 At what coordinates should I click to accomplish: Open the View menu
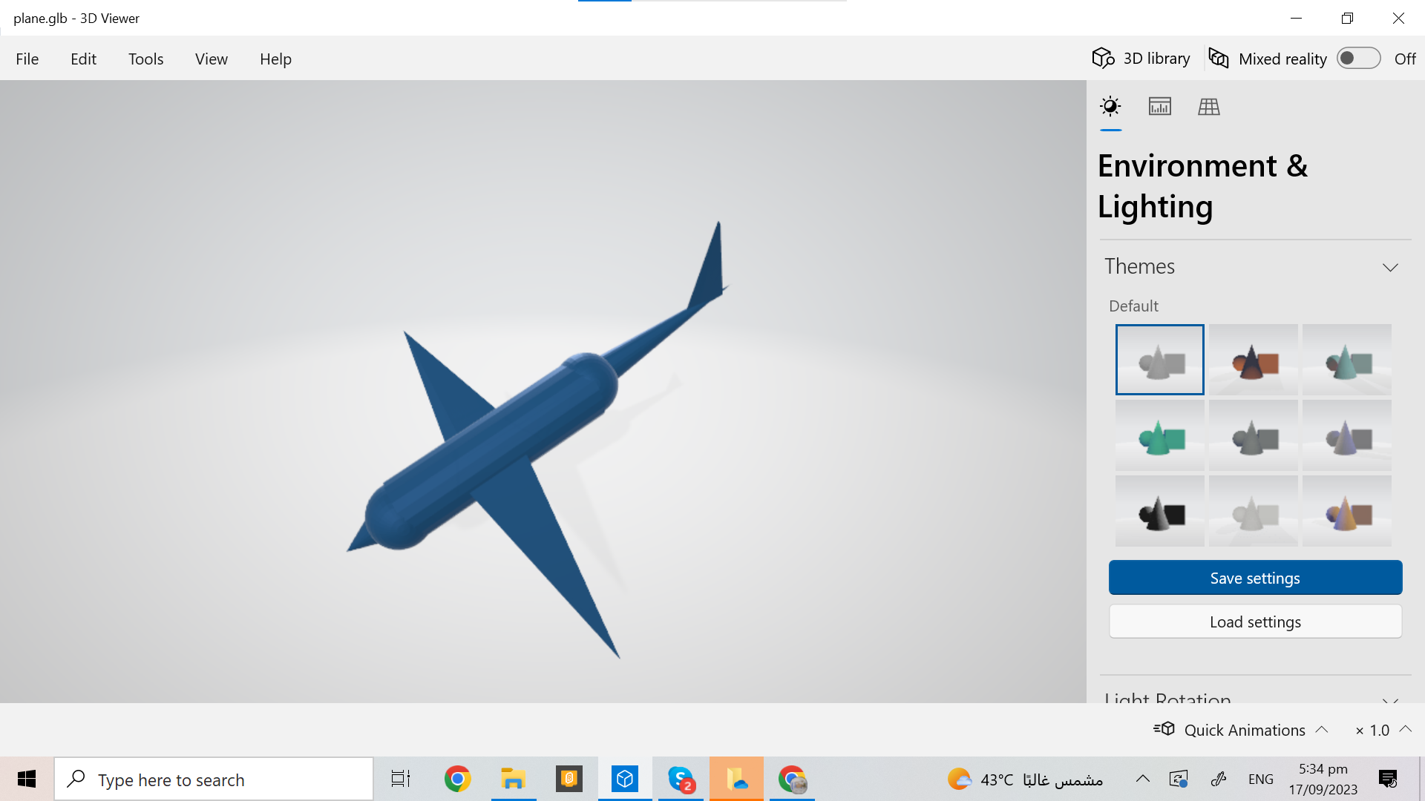(x=211, y=59)
